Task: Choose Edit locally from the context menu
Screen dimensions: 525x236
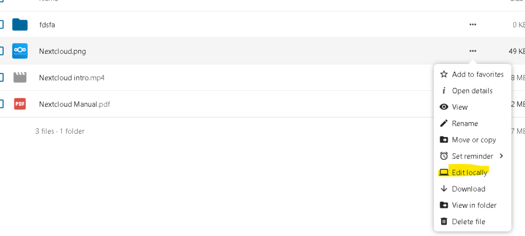Action: click(469, 172)
